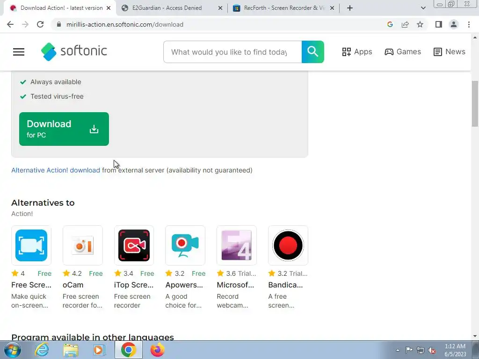The height and width of the screenshot is (359, 479).
Task: Open the Alternative Action! download link
Action: point(56,170)
